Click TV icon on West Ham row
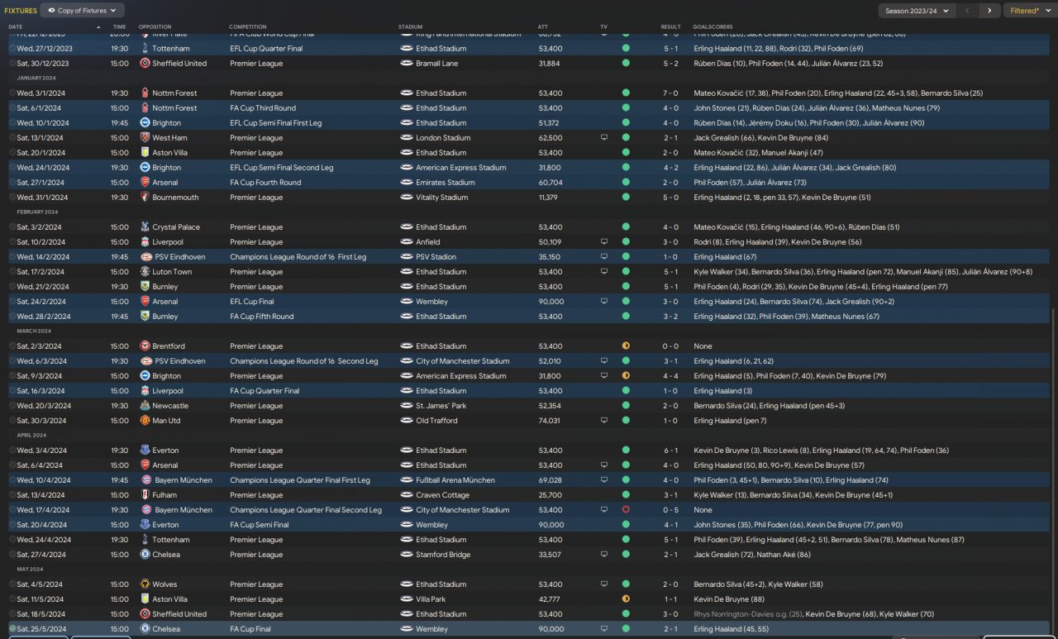 (604, 138)
